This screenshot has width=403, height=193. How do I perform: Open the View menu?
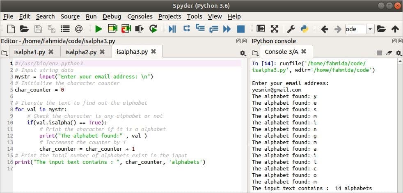tap(215, 16)
